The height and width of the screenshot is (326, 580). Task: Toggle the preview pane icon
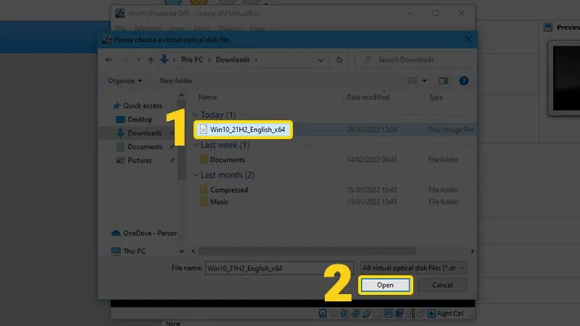point(444,80)
